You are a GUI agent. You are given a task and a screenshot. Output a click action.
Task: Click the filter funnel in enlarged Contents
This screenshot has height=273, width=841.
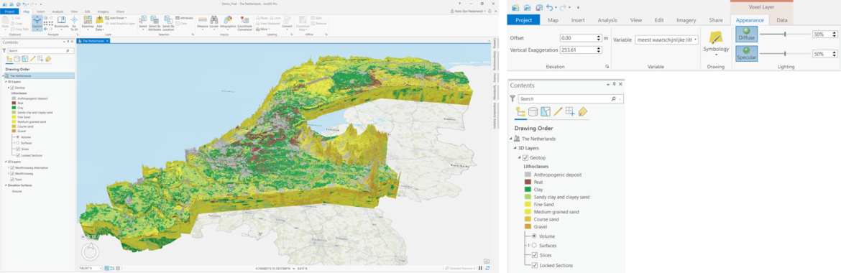[x=513, y=98]
